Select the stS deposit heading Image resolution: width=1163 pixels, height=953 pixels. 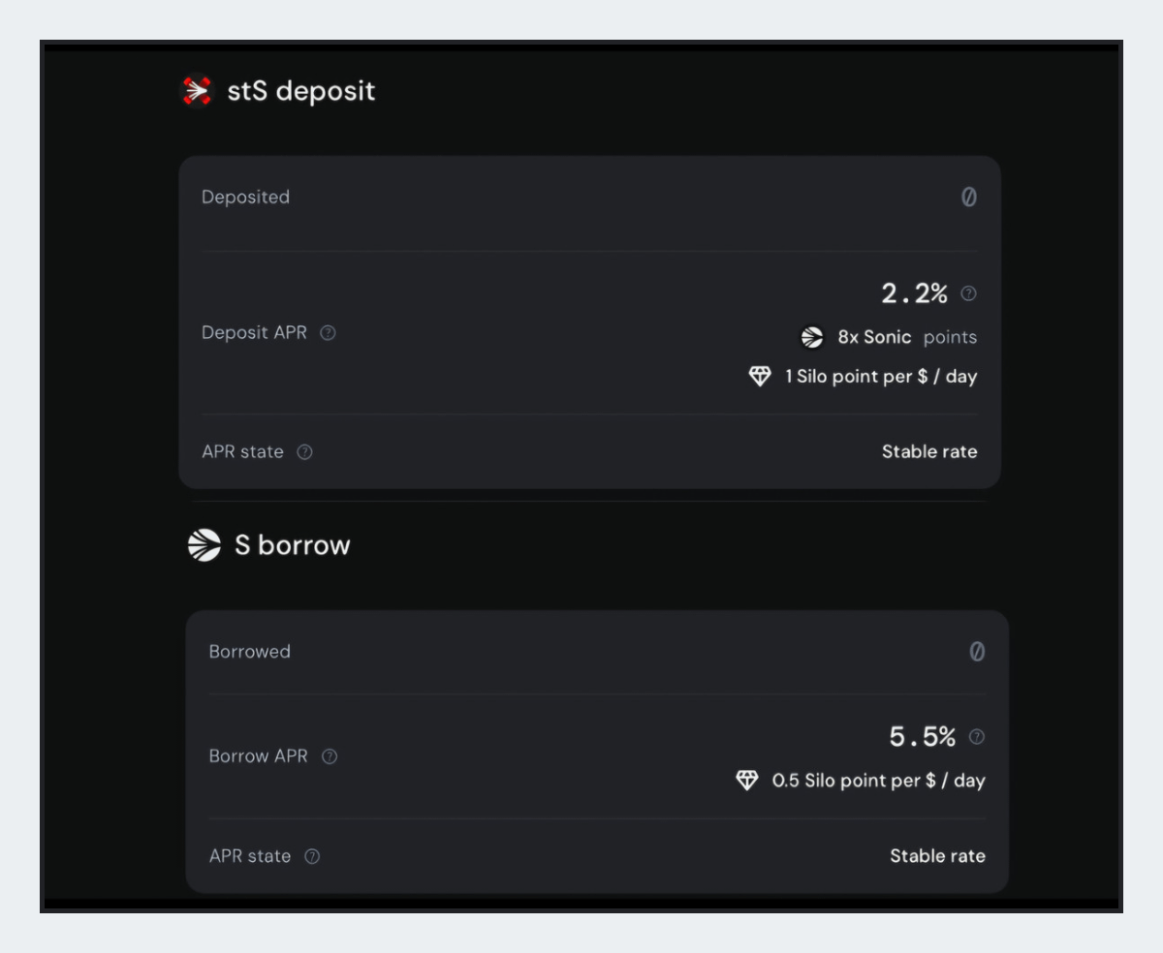coord(300,91)
